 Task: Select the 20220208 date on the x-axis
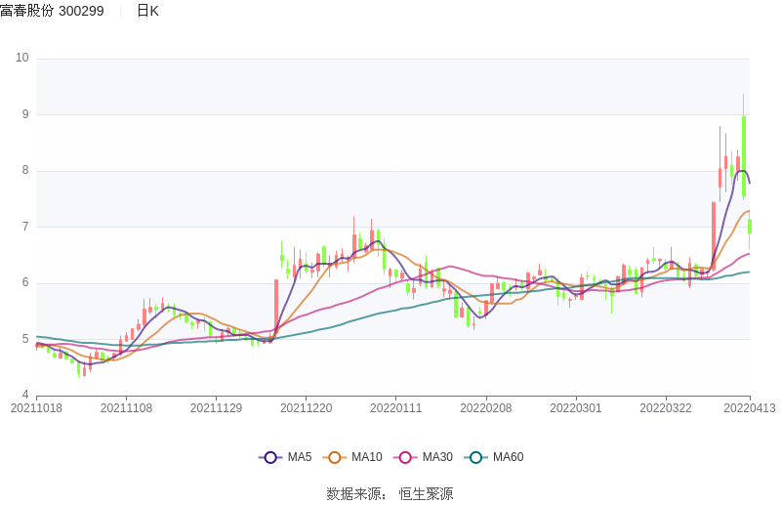click(486, 408)
